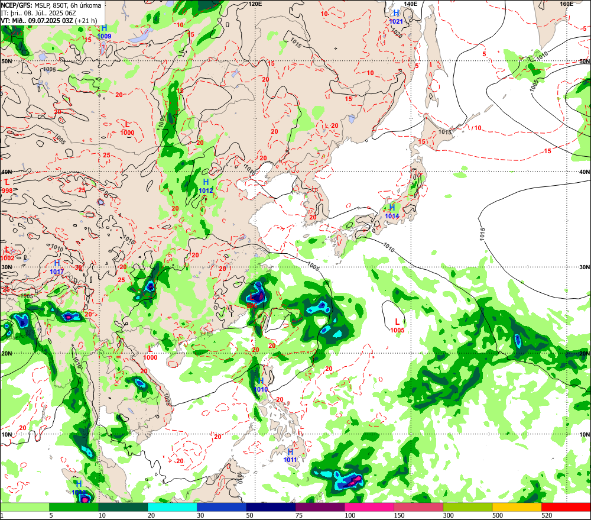This screenshot has width=591, height=520.
Task: Click the legend value '100'
Action: tap(350, 515)
